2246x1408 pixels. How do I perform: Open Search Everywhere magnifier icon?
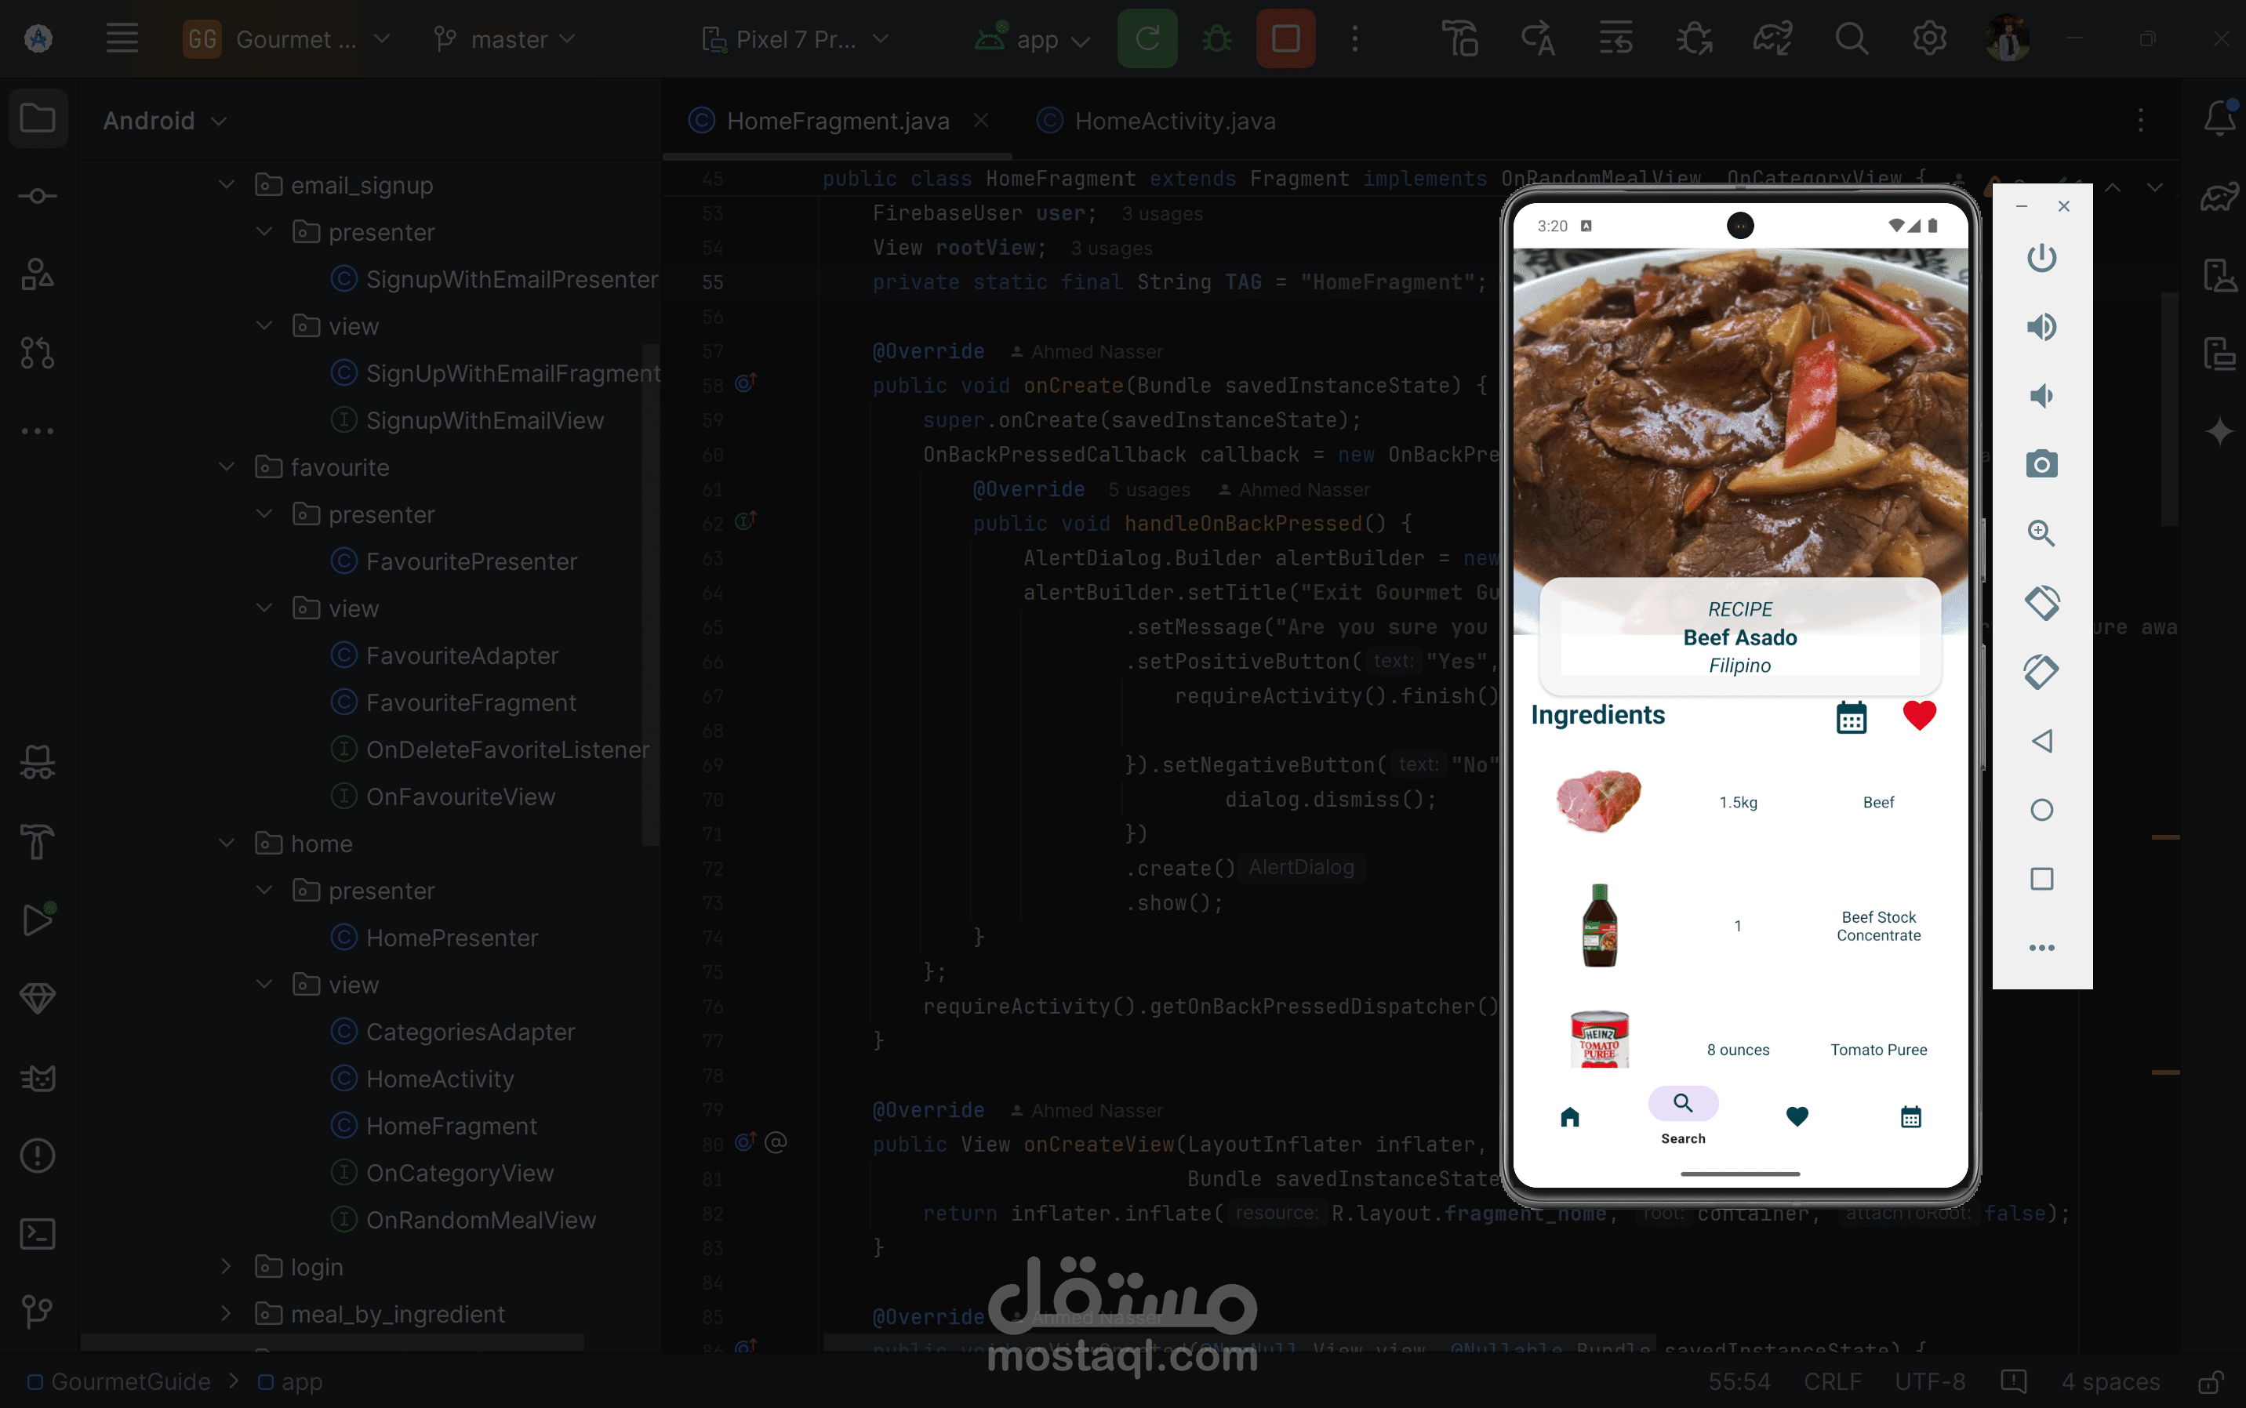click(x=1850, y=39)
